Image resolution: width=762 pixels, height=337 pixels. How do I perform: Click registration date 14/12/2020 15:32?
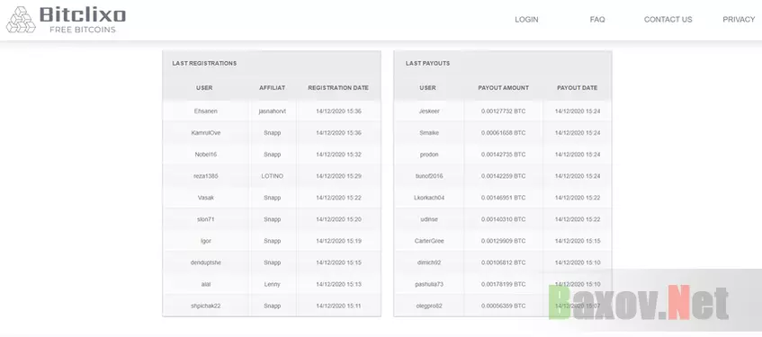click(338, 155)
